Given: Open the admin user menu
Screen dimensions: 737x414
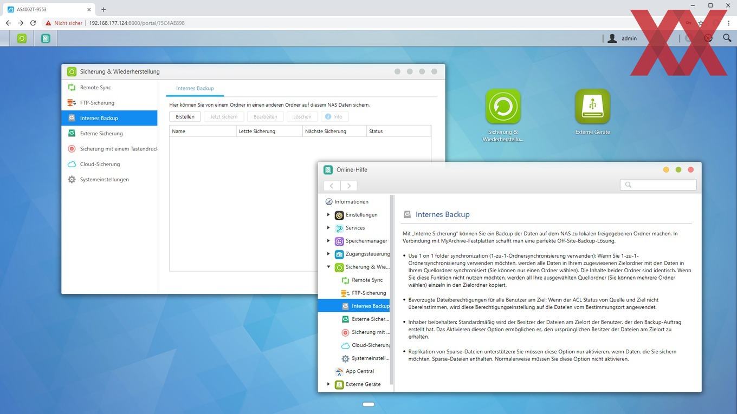Looking at the screenshot, I should 622,38.
